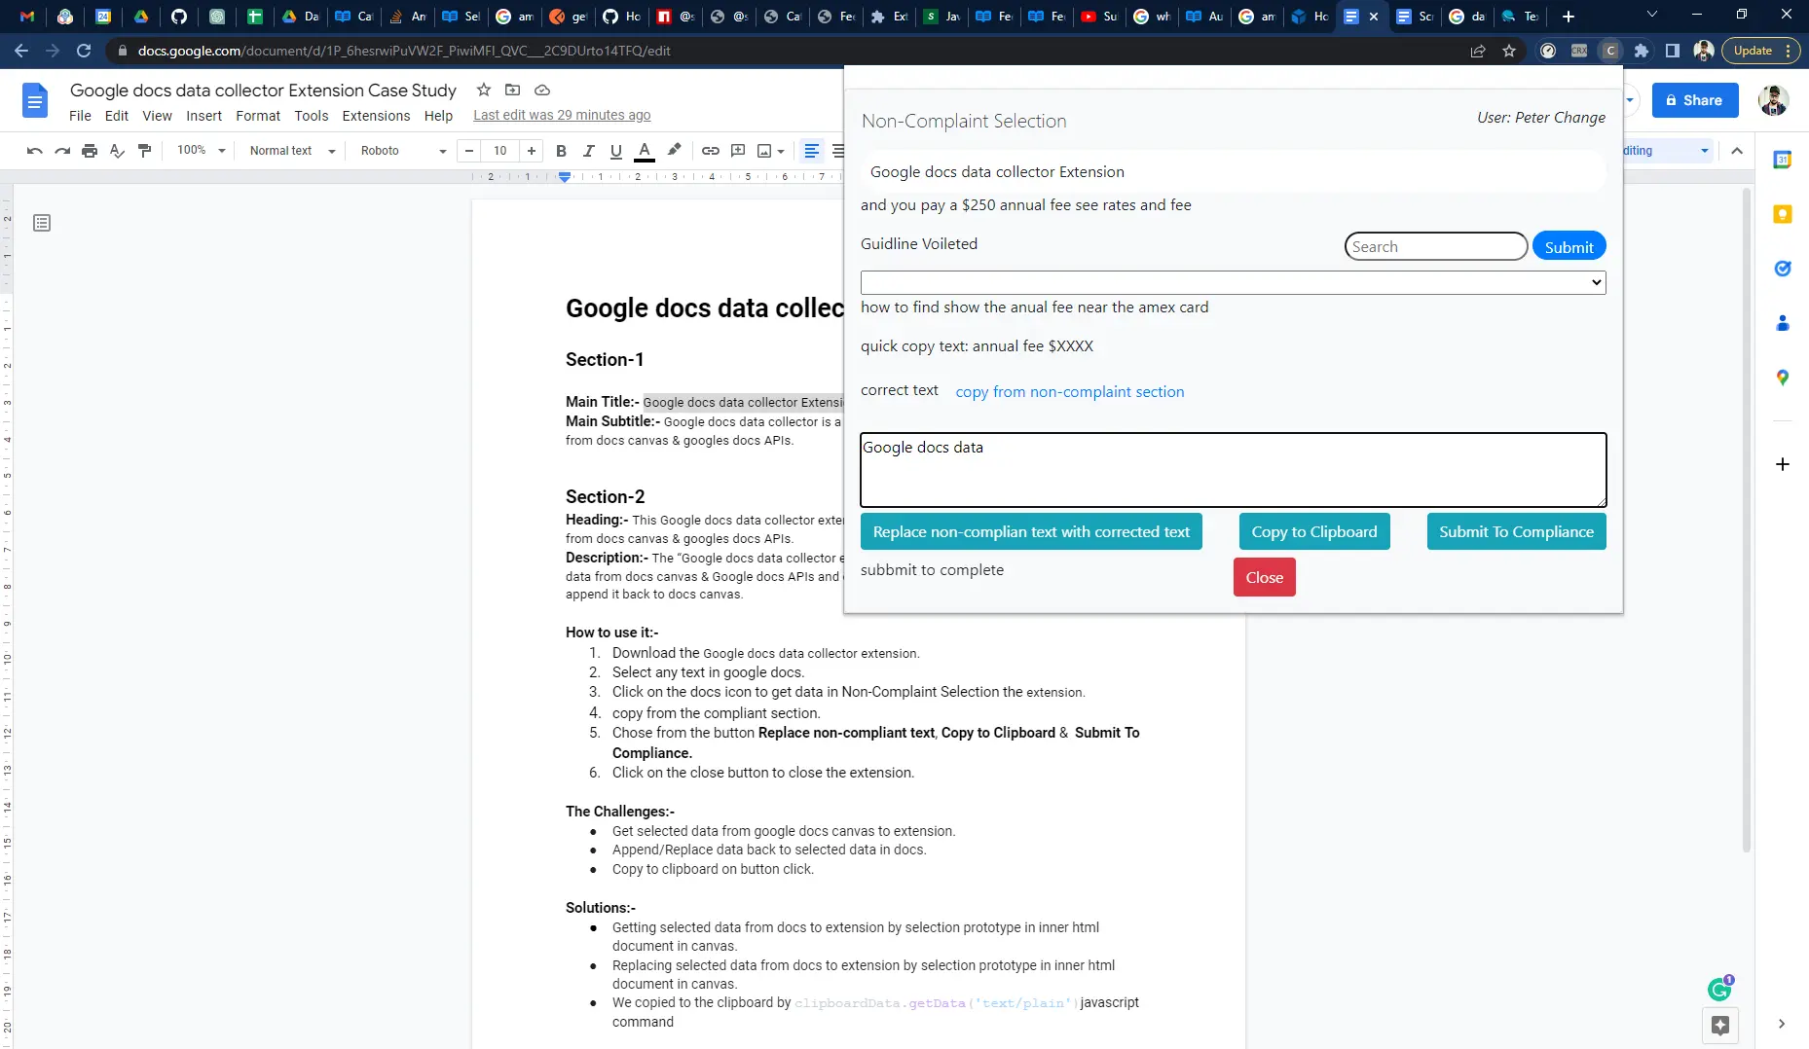
Task: Open the File menu
Action: pyautogui.click(x=80, y=116)
